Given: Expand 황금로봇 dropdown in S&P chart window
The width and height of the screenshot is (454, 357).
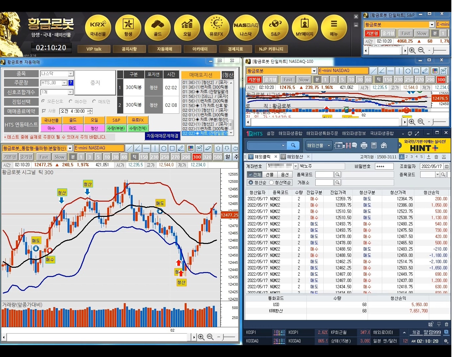Looking at the screenshot, I should [431, 24].
